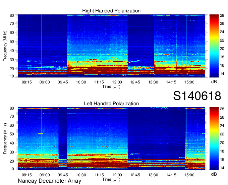Click the 15:00 time tick under Left Handed plot

(x=189, y=175)
